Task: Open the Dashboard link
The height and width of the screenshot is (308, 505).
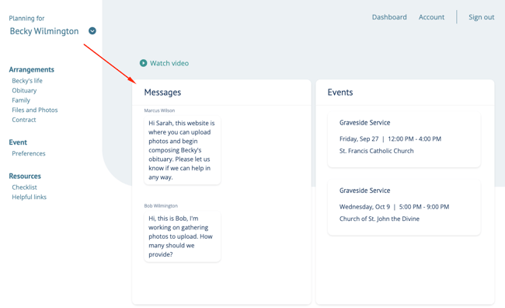Action: point(389,17)
